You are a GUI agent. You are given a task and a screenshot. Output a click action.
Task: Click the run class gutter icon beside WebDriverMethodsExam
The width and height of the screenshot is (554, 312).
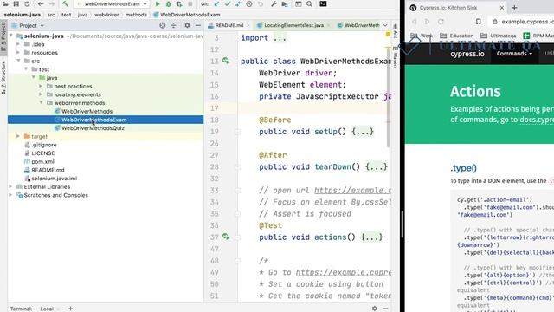coord(226,61)
